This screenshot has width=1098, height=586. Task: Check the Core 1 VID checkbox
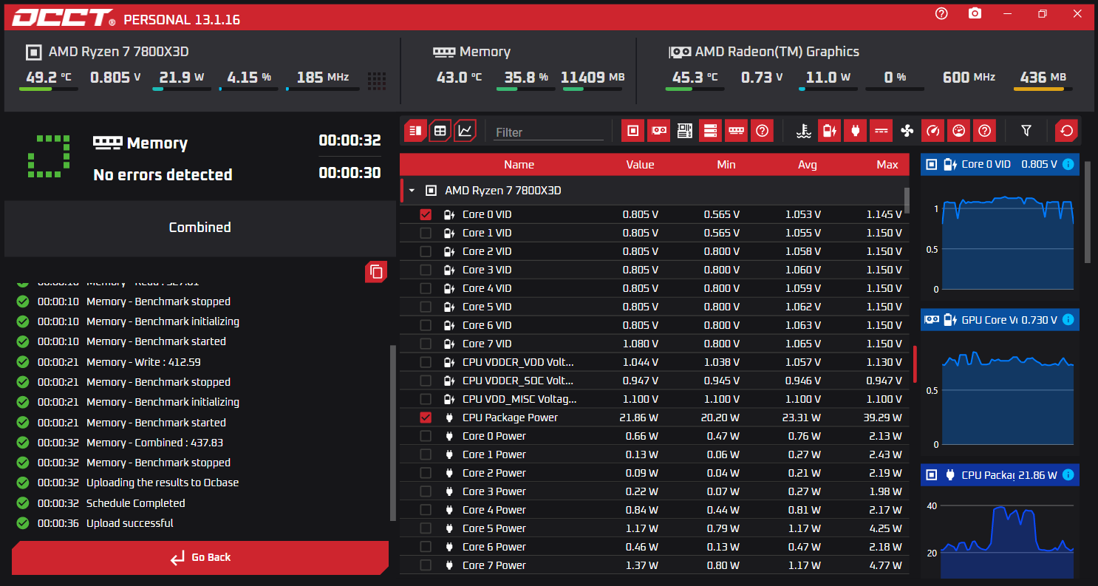(x=426, y=233)
